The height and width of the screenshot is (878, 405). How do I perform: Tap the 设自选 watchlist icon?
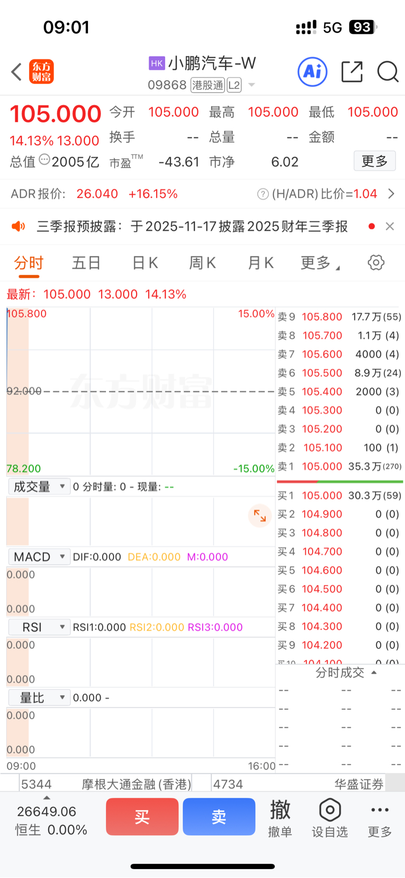[x=330, y=818]
